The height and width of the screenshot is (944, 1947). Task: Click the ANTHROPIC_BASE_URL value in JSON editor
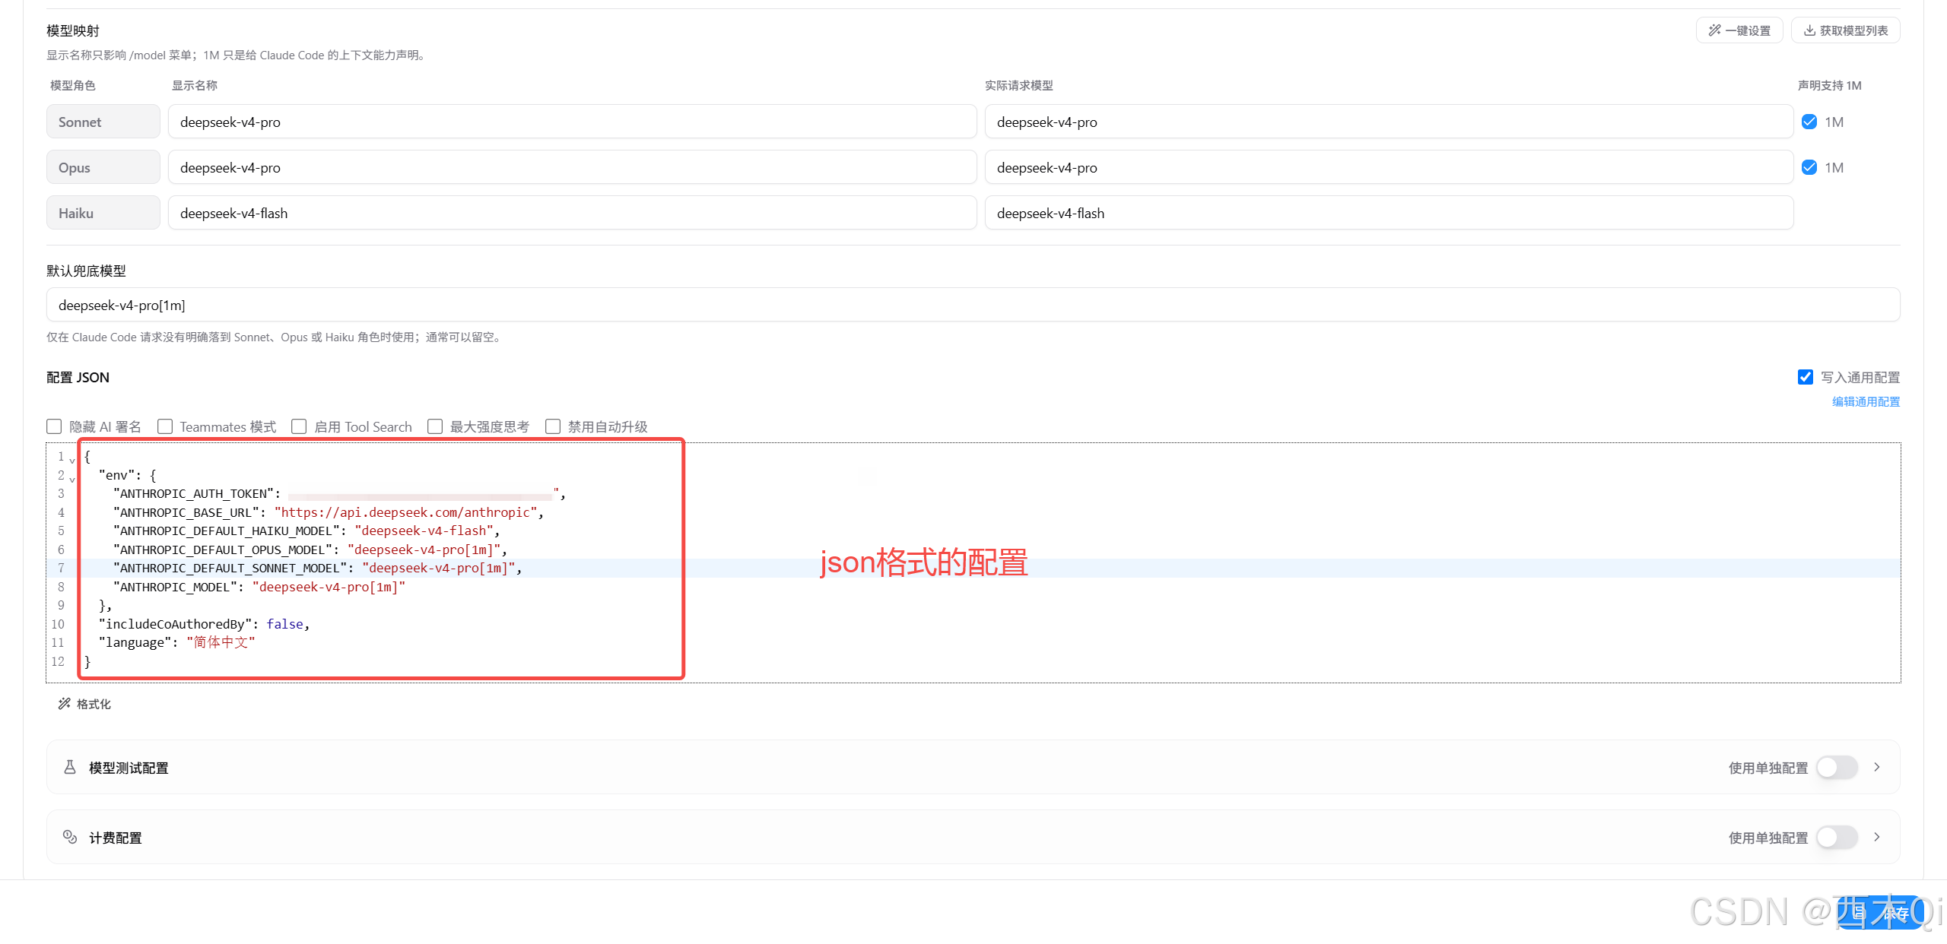406,512
